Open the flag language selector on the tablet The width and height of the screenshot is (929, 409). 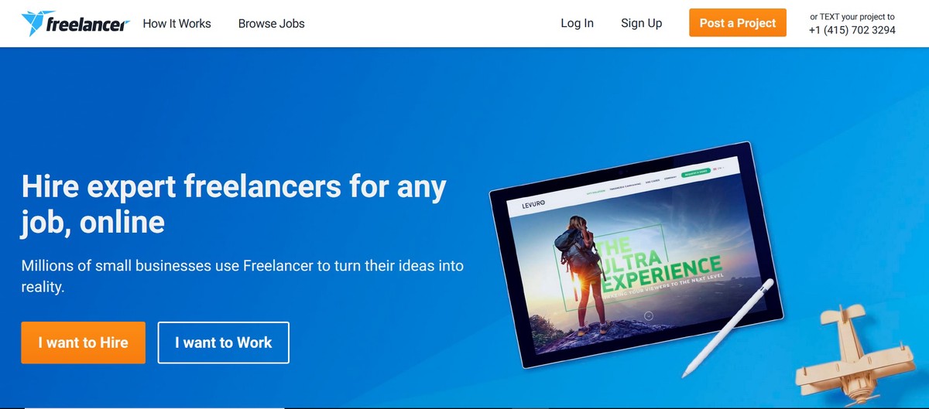coord(718,169)
